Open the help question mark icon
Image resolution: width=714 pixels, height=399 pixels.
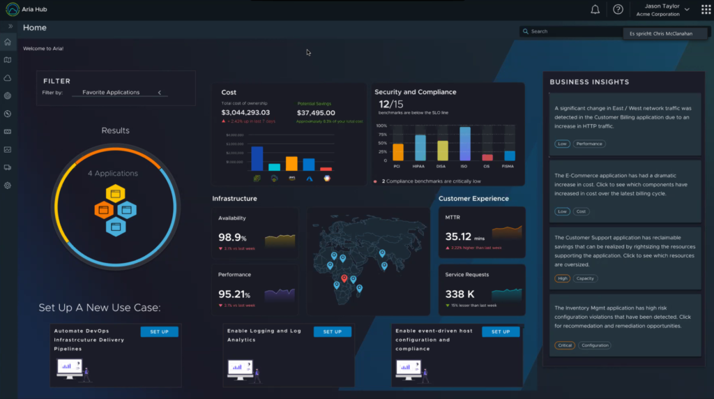click(618, 9)
